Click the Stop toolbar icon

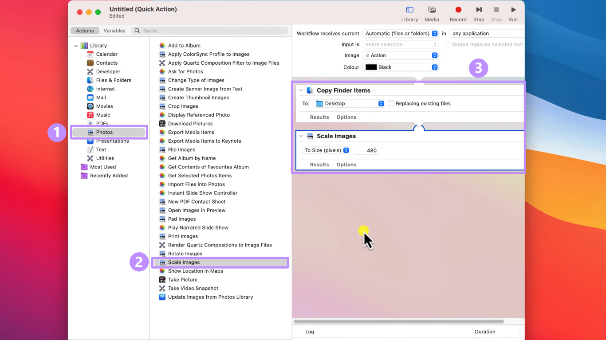[496, 10]
